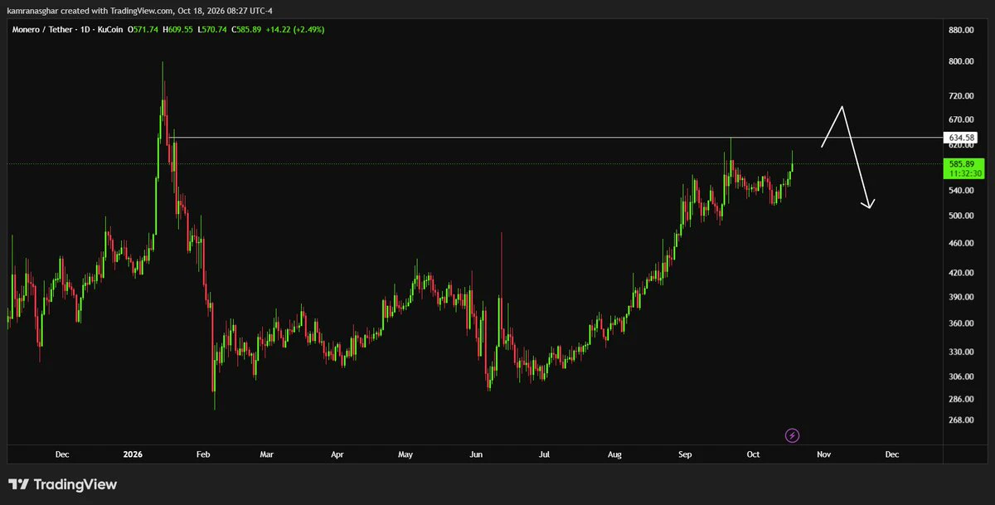Click the Jun label on time axis
The image size is (995, 505).
(x=476, y=454)
